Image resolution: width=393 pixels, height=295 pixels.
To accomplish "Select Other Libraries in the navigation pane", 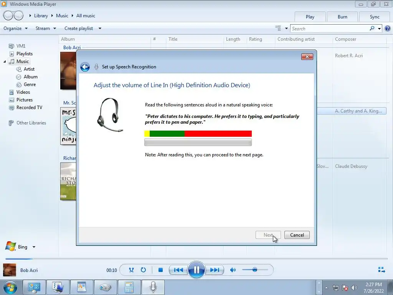I will pos(31,123).
